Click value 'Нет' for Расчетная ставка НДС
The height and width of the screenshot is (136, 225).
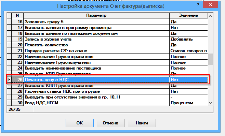coord(188,91)
